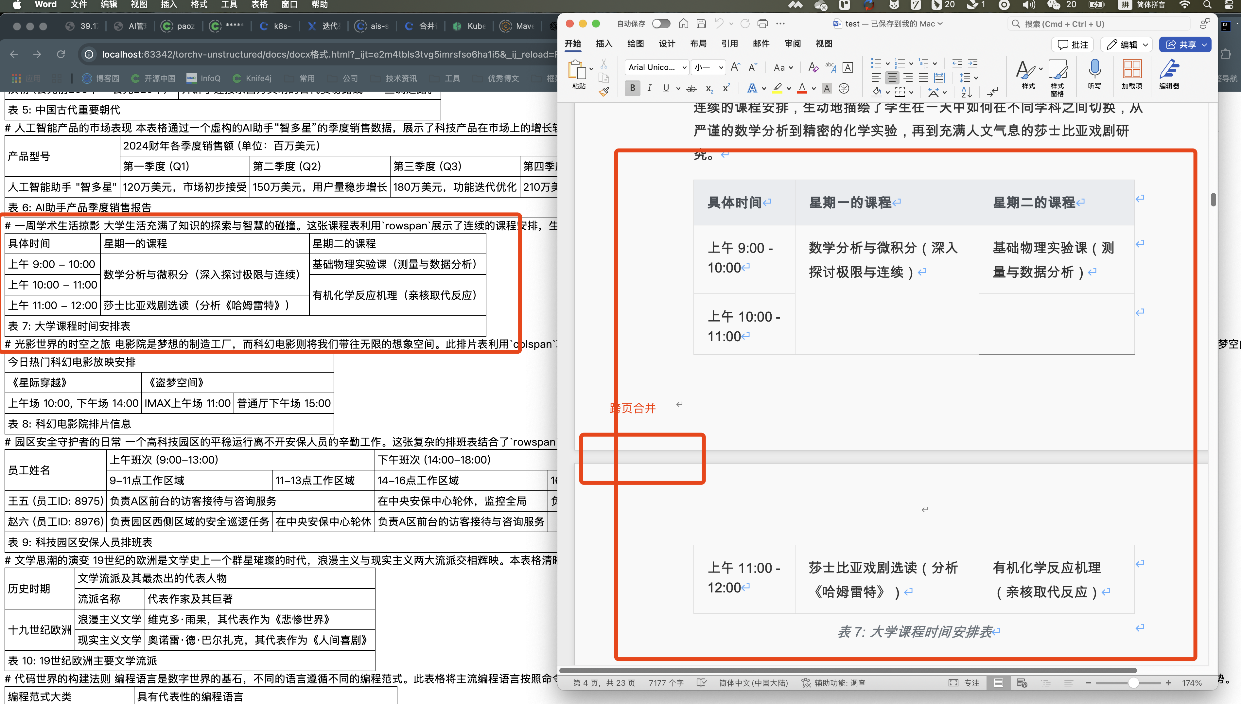The width and height of the screenshot is (1241, 704).
Task: Click the Format Painter brush icon
Action: 604,91
